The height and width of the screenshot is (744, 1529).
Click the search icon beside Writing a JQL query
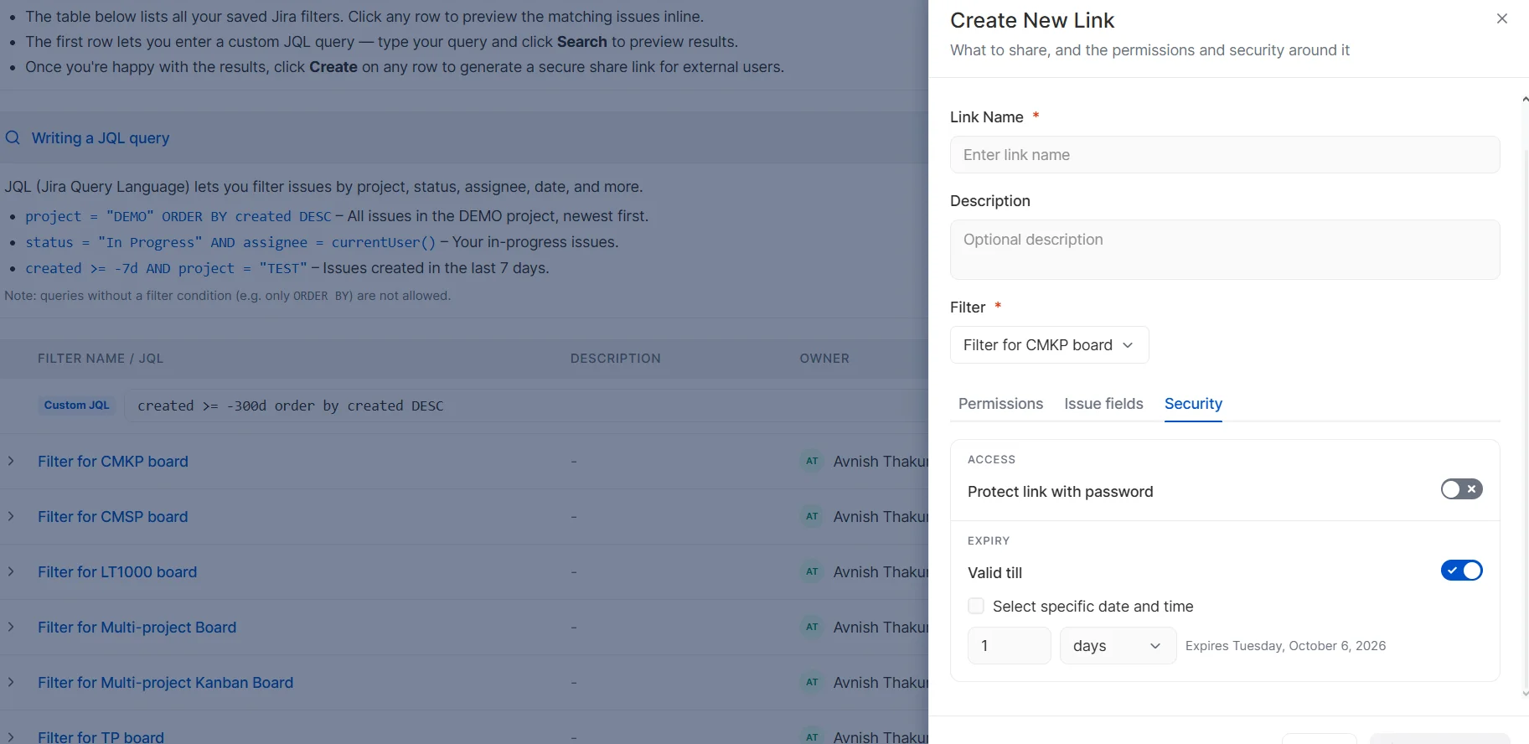13,137
